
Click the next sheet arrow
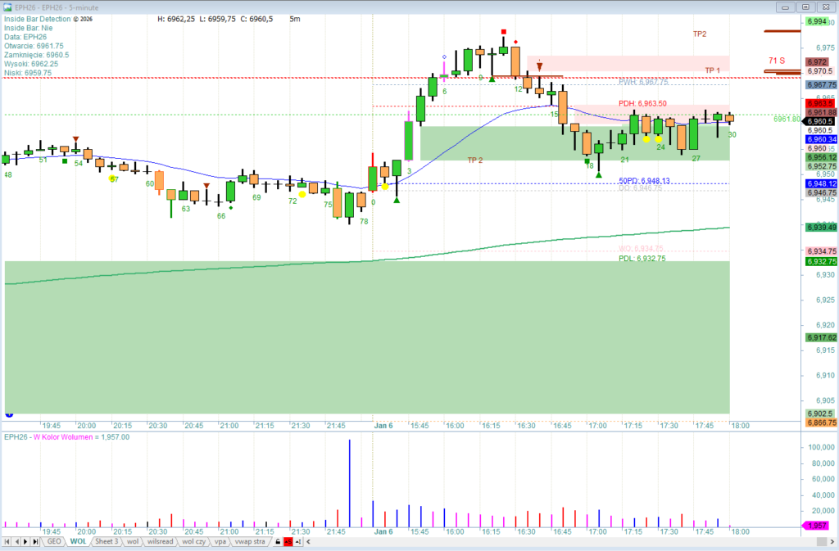click(25, 542)
